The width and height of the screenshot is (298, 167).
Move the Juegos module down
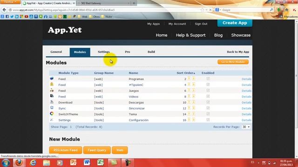point(194,90)
